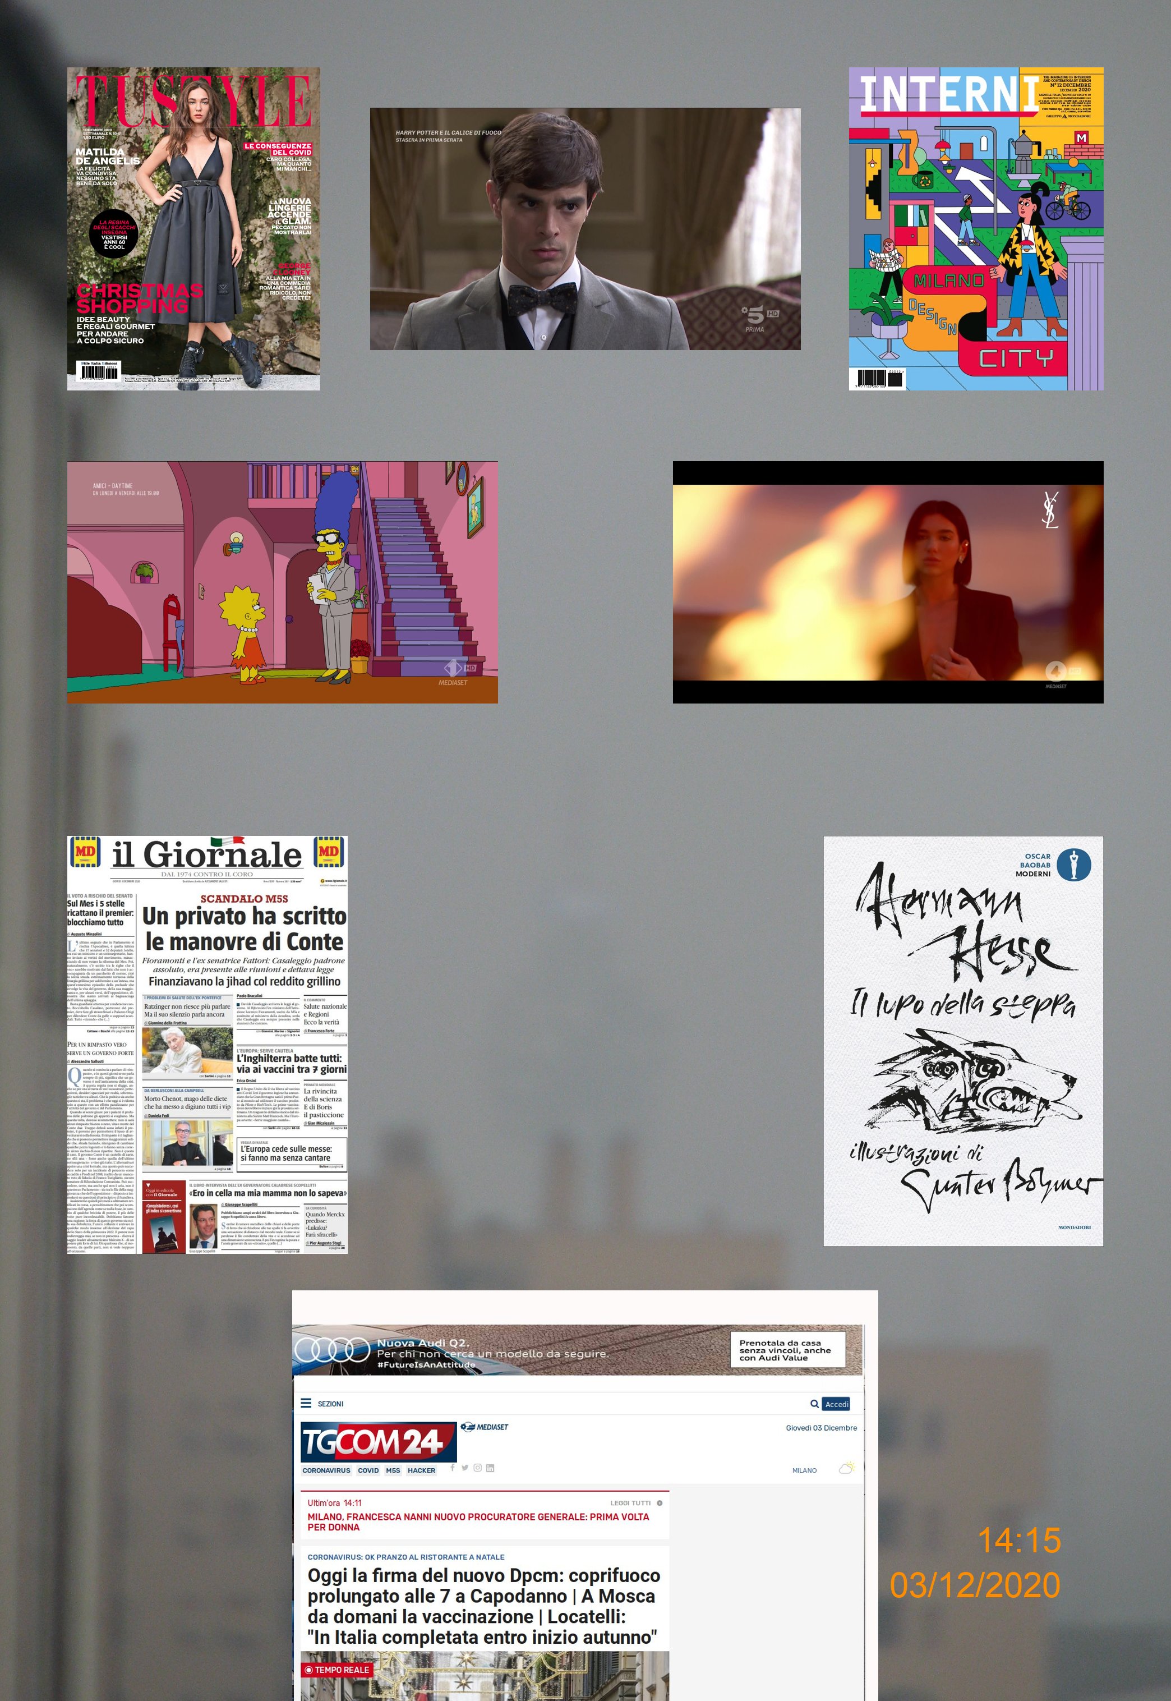Open the TGCOM24 Facebook icon
Viewport: 1171px width, 1701px height.
[x=453, y=1468]
